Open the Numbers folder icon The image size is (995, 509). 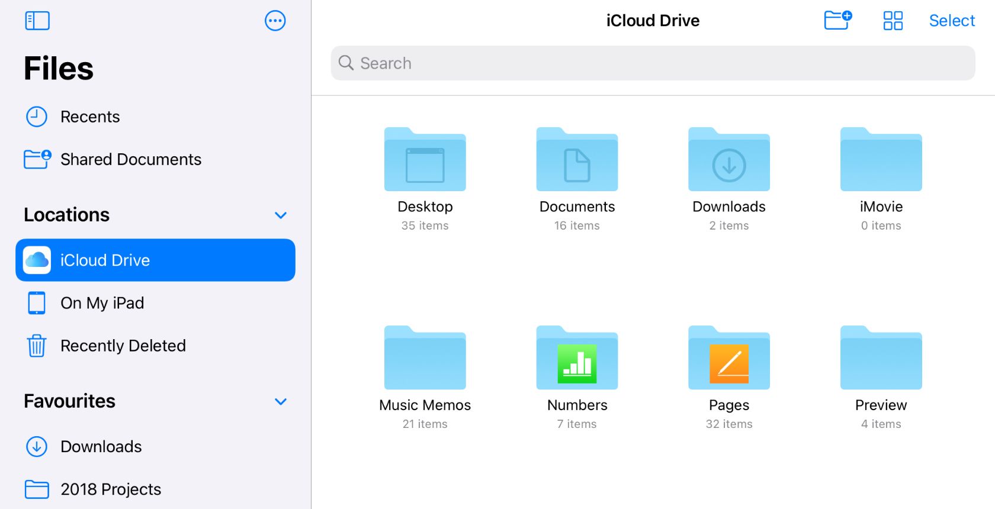click(x=577, y=357)
